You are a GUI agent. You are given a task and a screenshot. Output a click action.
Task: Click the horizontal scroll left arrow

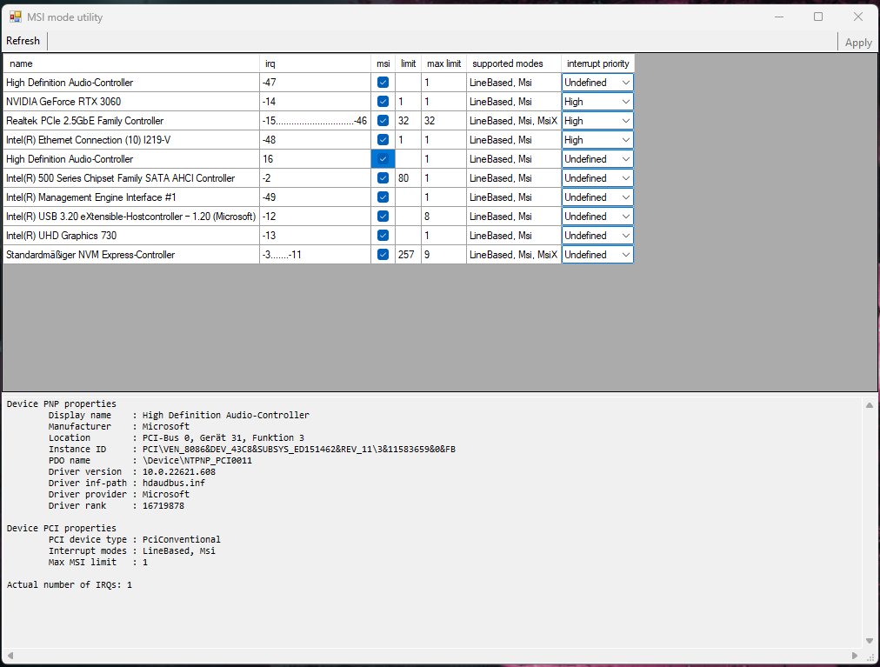click(x=10, y=655)
